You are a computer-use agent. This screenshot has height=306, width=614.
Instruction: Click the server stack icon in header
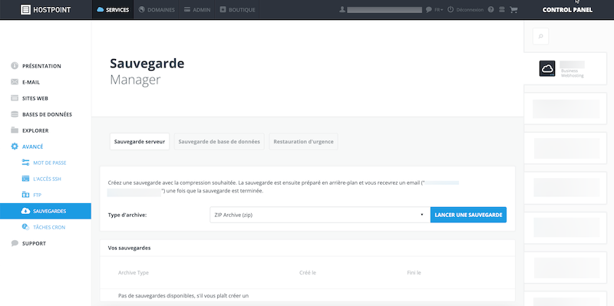[502, 9]
